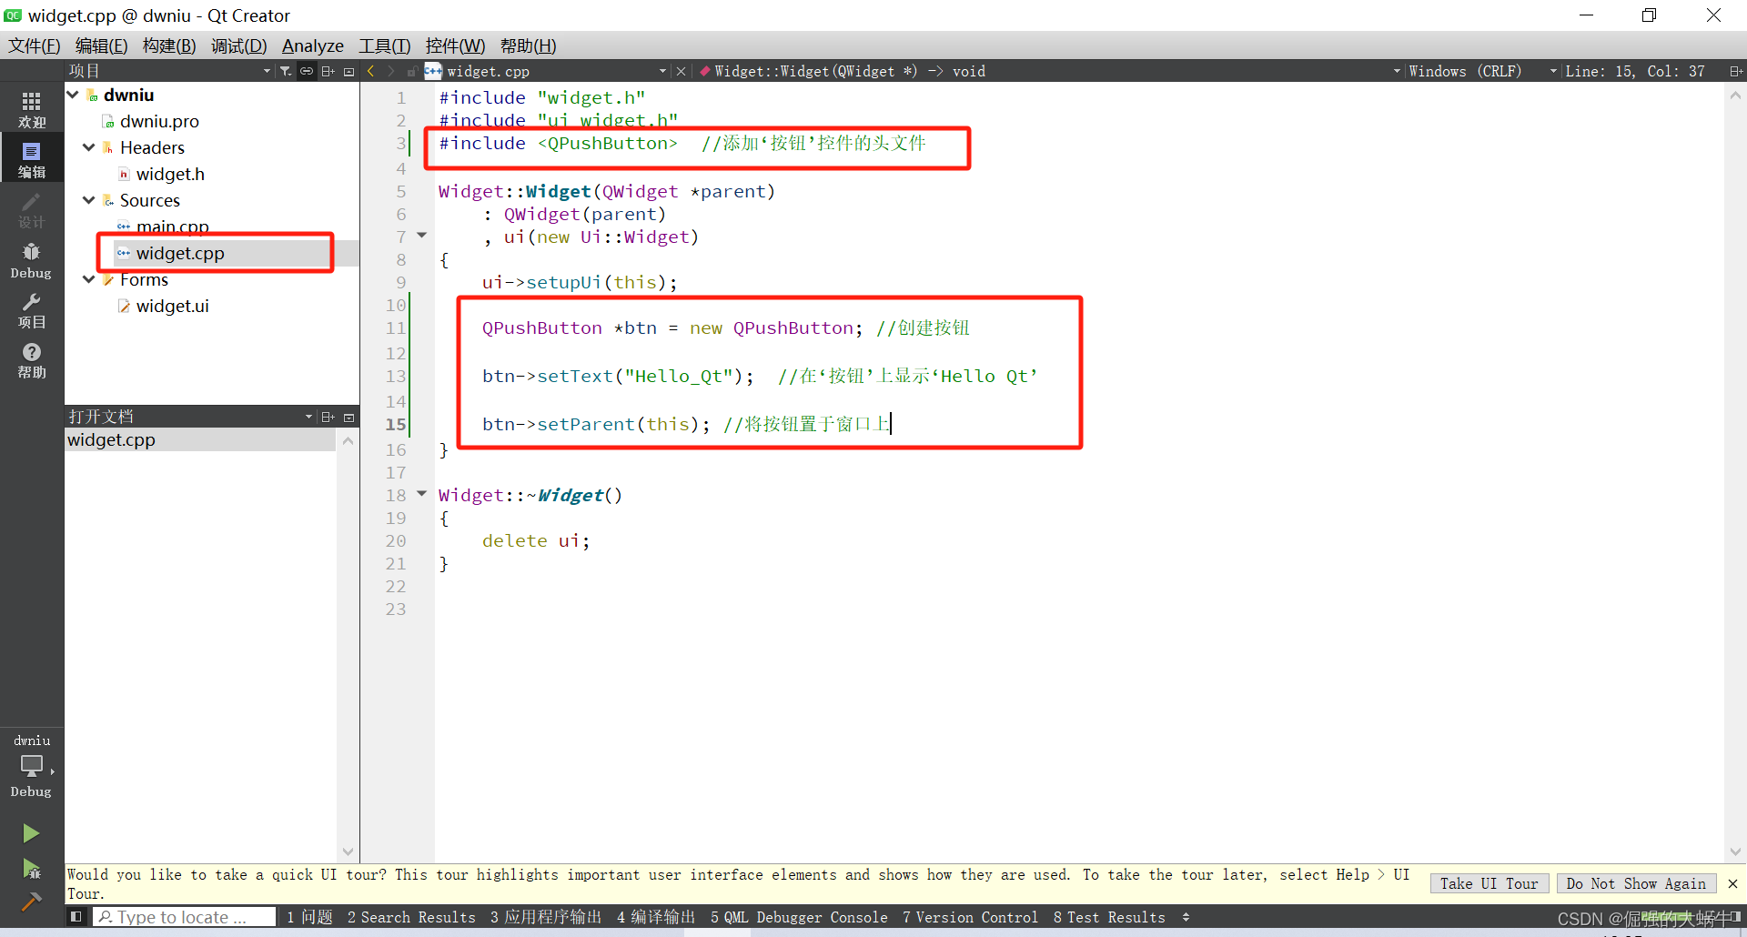1747x937 pixels.
Task: Open the 7 Version Control pane
Action: (970, 917)
